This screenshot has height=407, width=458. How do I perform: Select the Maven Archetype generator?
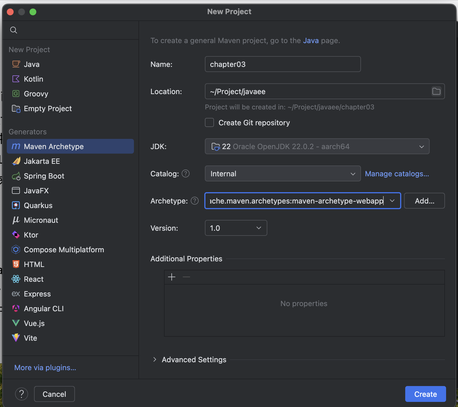click(70, 146)
